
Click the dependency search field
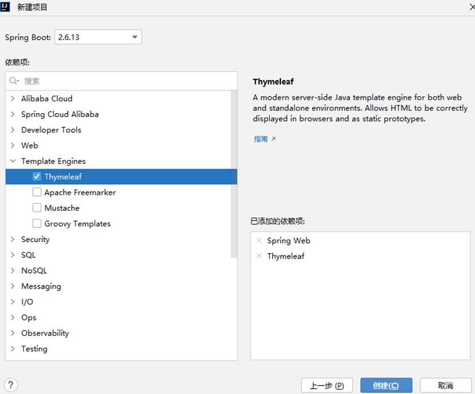pyautogui.click(x=121, y=81)
